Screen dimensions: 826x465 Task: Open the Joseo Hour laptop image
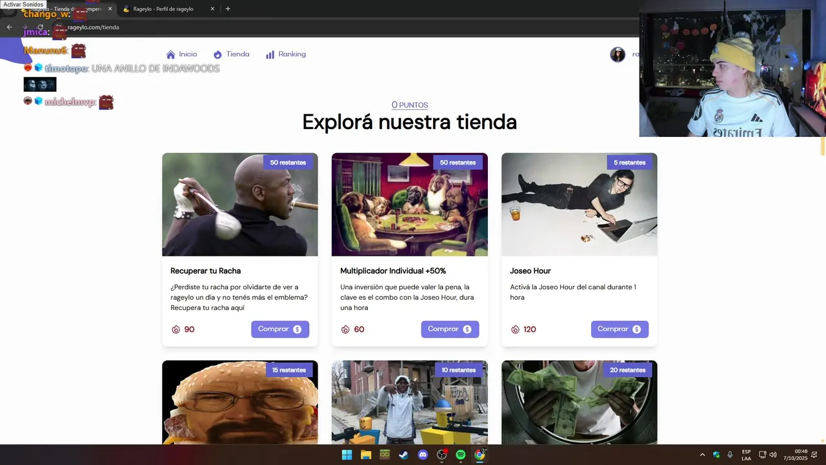click(579, 205)
